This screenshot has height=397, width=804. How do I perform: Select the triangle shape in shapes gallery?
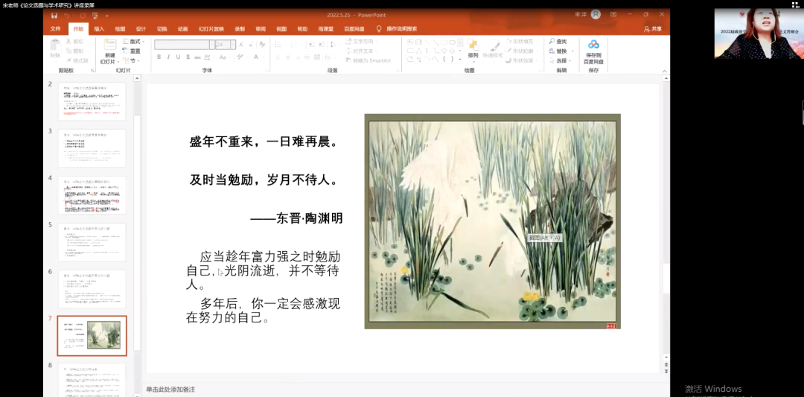click(418, 51)
